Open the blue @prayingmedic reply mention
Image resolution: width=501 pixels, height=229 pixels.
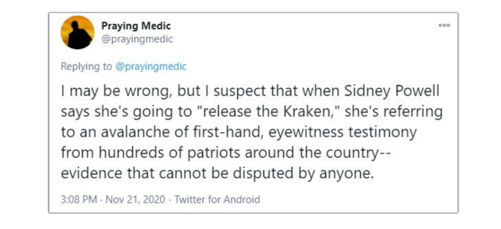[151, 67]
